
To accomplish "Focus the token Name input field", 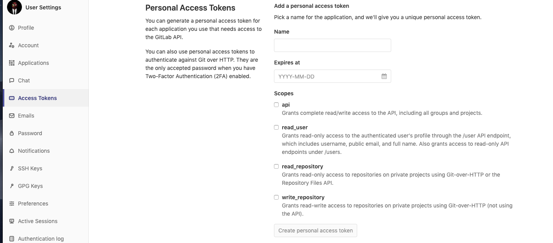I will 333,45.
